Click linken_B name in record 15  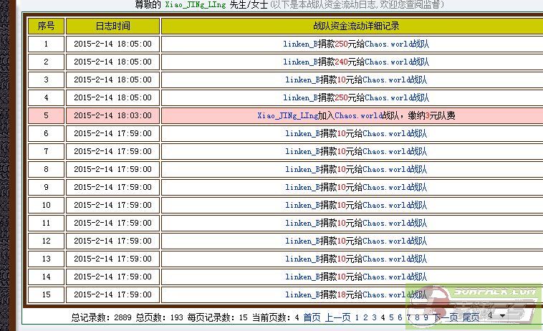pos(302,294)
